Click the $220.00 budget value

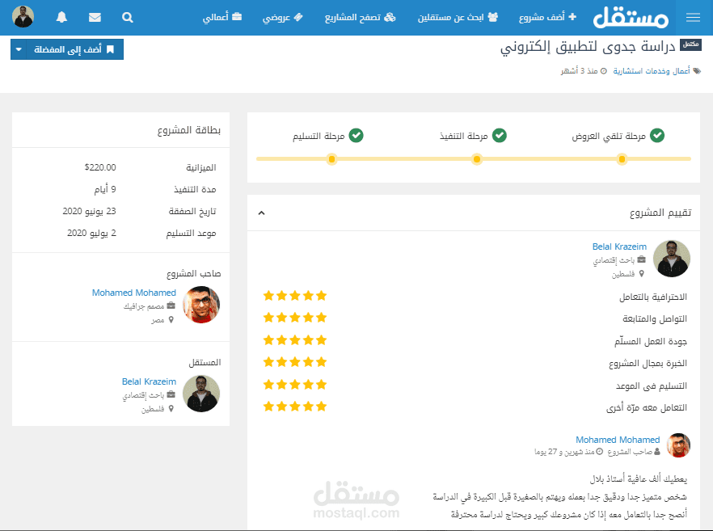100,167
